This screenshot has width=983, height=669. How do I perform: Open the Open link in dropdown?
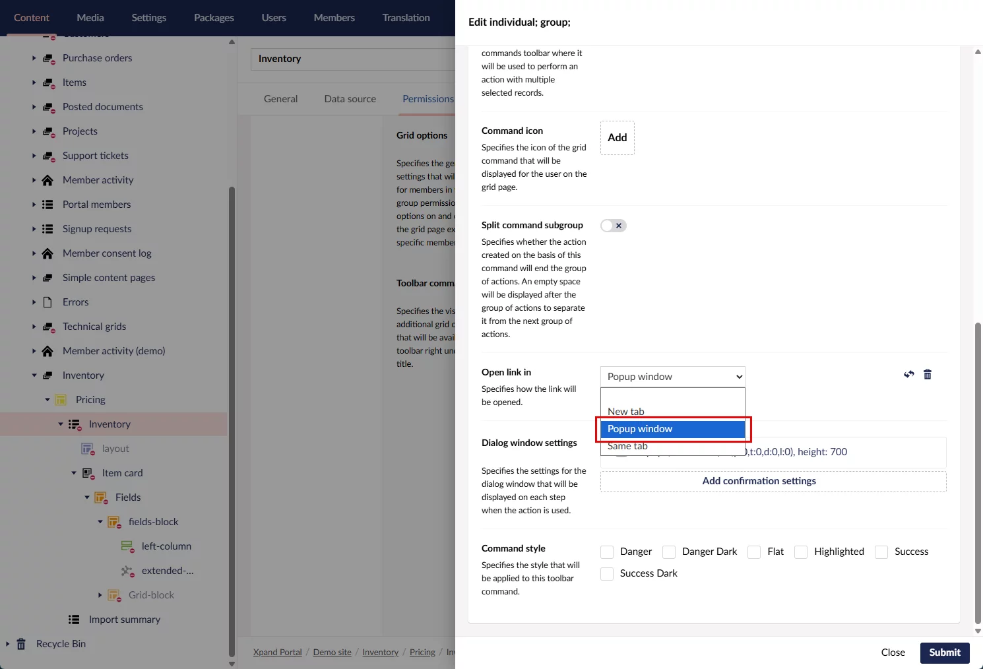[x=672, y=377]
